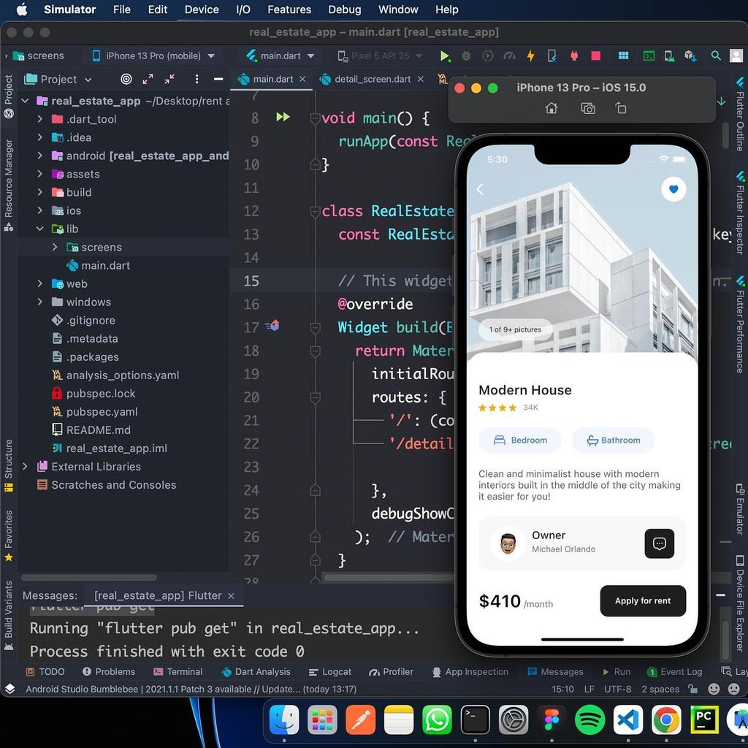Tap the Bedroom chip in app

tap(520, 440)
